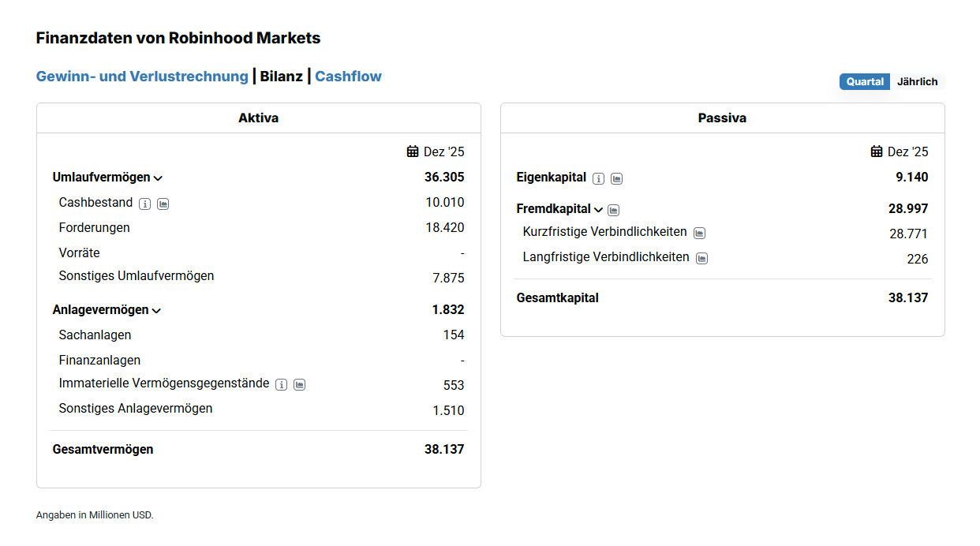The width and height of the screenshot is (980, 546).
Task: Collapse the Anlagevermögen section
Action: 156,311
